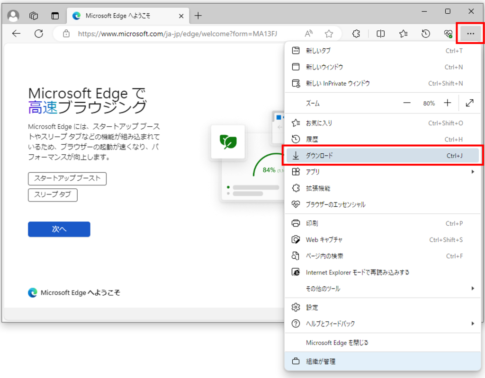Click the Settings and more ellipsis button
This screenshot has height=378, width=485.
coord(470,34)
